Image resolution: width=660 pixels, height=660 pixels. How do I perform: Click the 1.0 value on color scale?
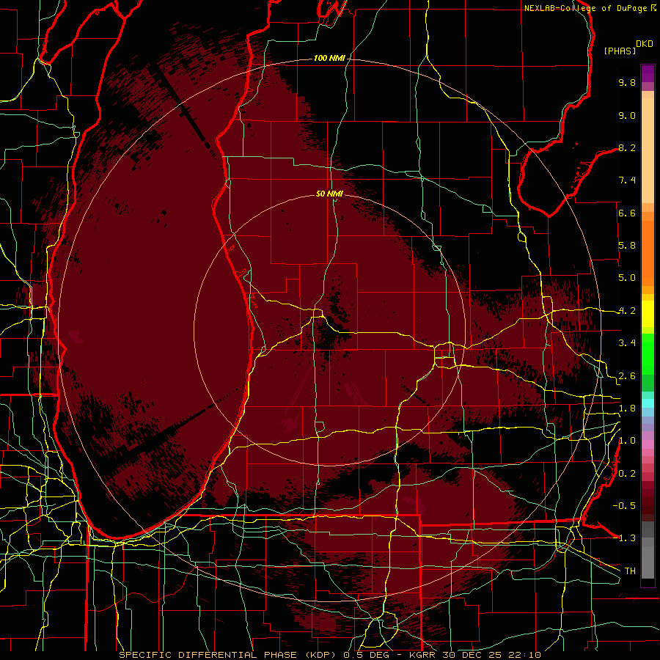pos(627,441)
